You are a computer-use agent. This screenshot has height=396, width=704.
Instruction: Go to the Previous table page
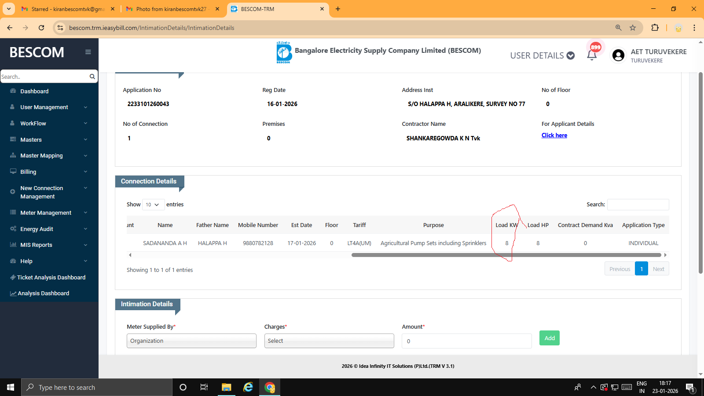620,269
